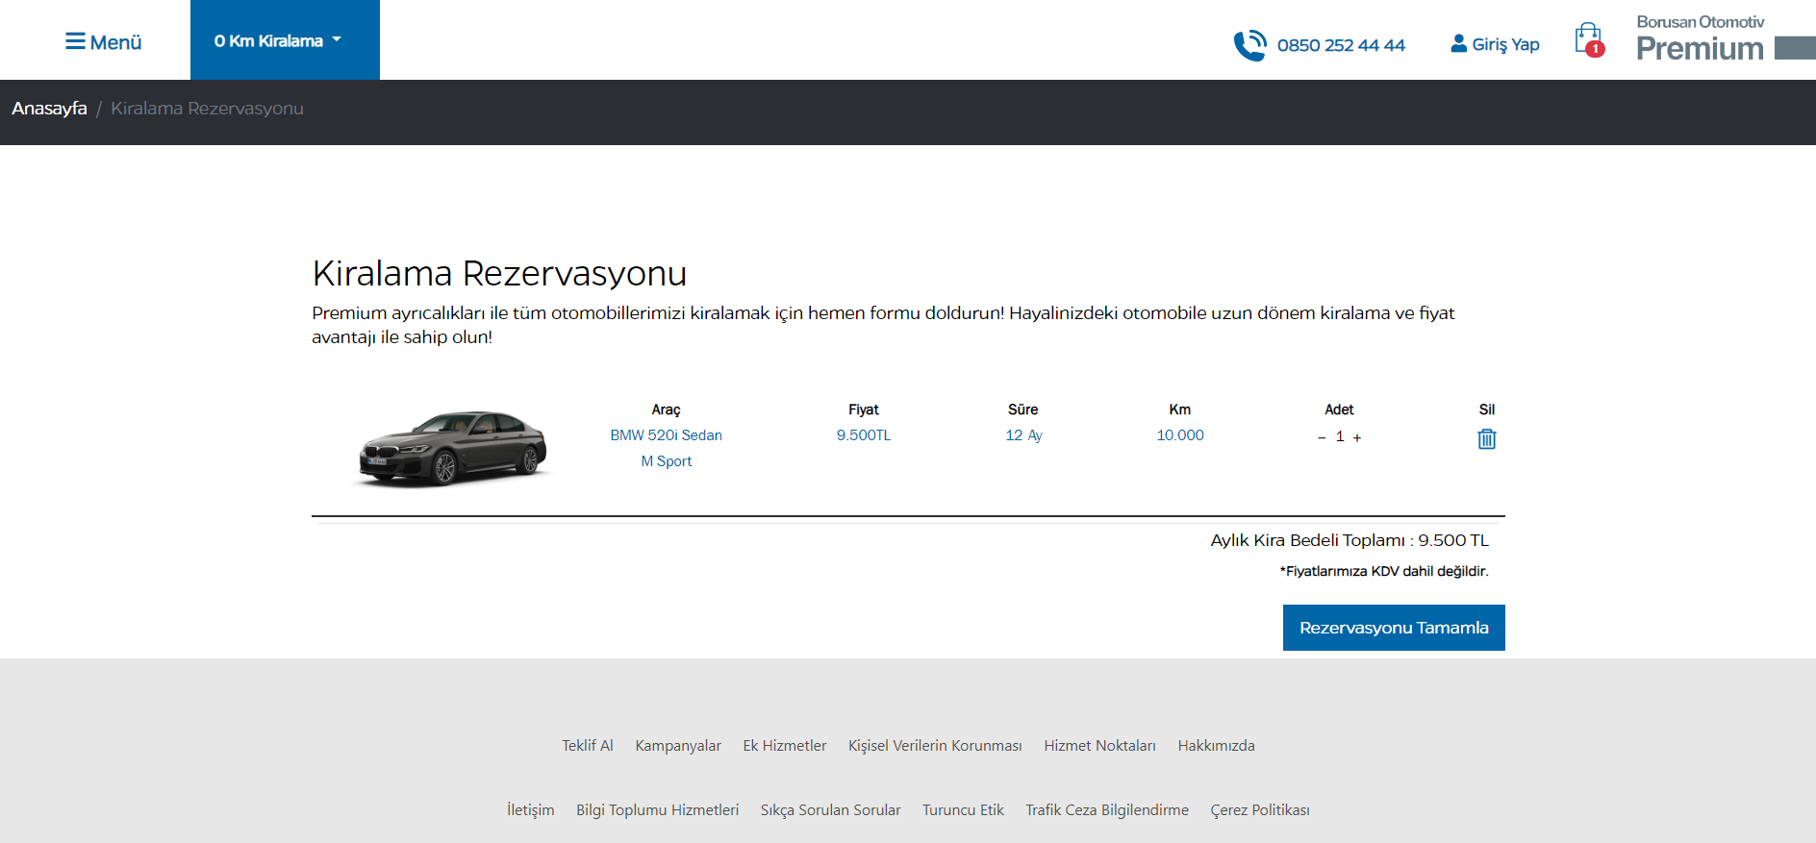Image resolution: width=1816 pixels, height=843 pixels.
Task: Open BMW 520i Sedan M Sport link
Action: 666,448
